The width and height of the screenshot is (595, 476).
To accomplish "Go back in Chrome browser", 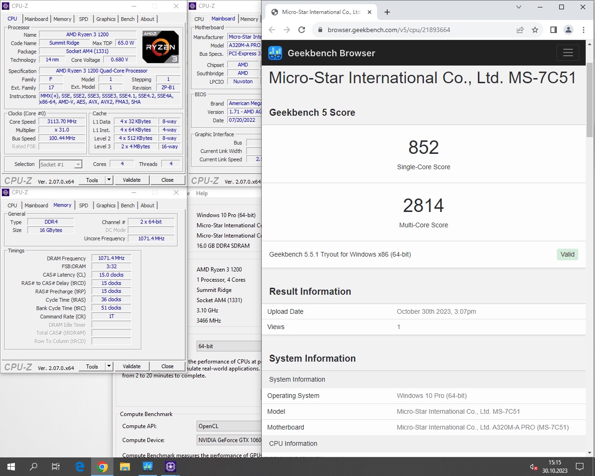I will tap(272, 30).
